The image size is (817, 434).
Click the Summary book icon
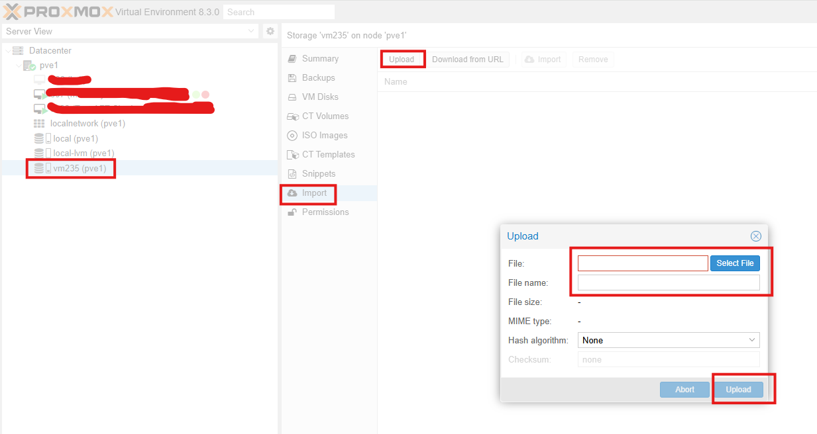click(x=292, y=59)
